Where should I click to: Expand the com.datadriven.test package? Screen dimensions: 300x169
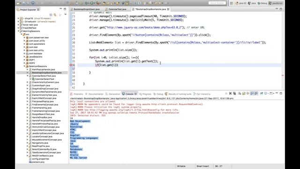pos(24,38)
